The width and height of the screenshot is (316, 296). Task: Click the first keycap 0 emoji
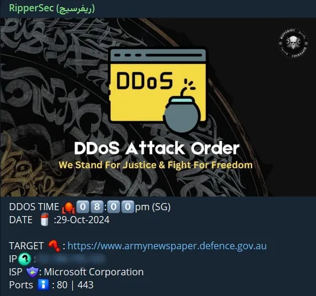point(83,207)
